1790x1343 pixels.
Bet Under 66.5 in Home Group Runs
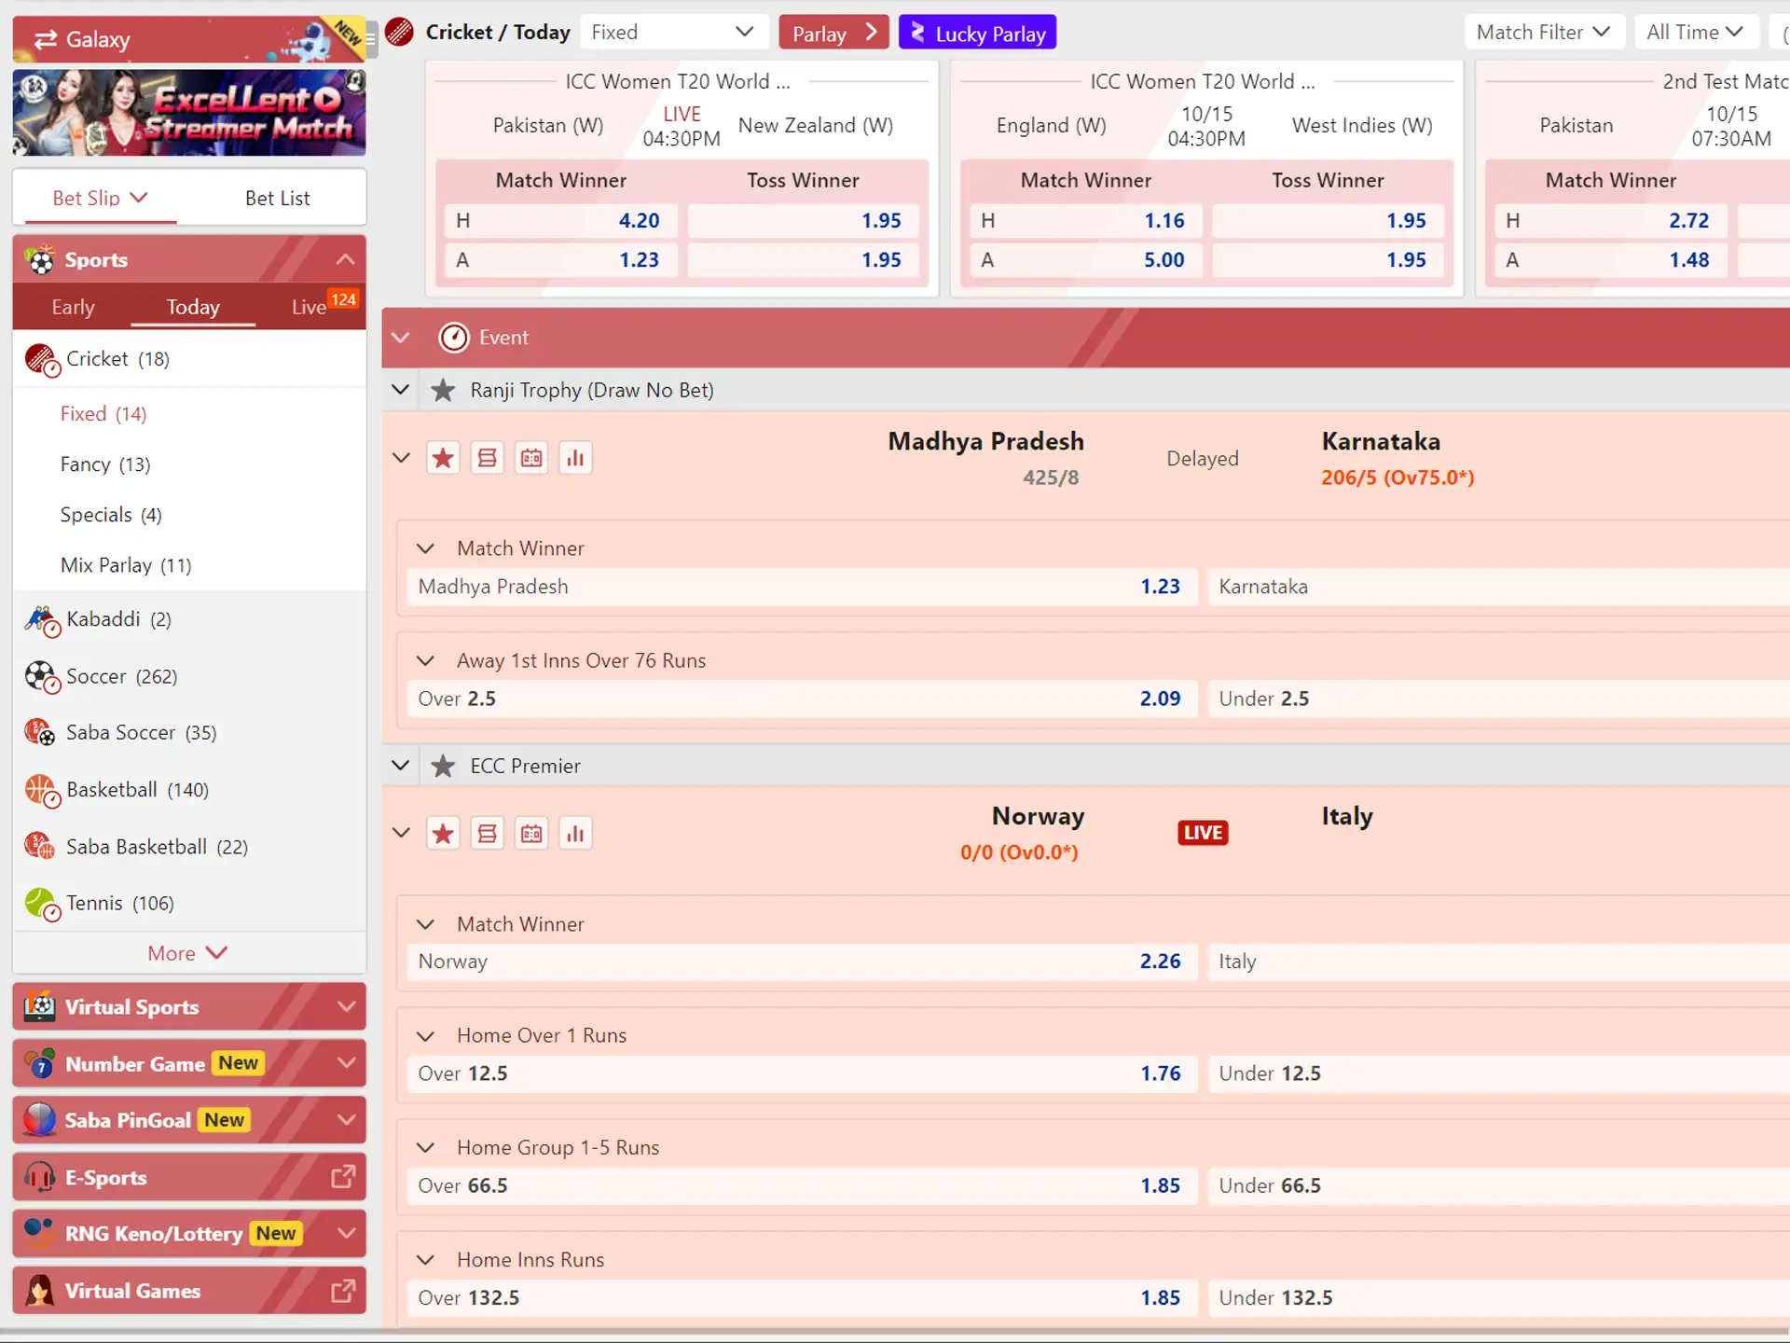click(x=1499, y=1185)
